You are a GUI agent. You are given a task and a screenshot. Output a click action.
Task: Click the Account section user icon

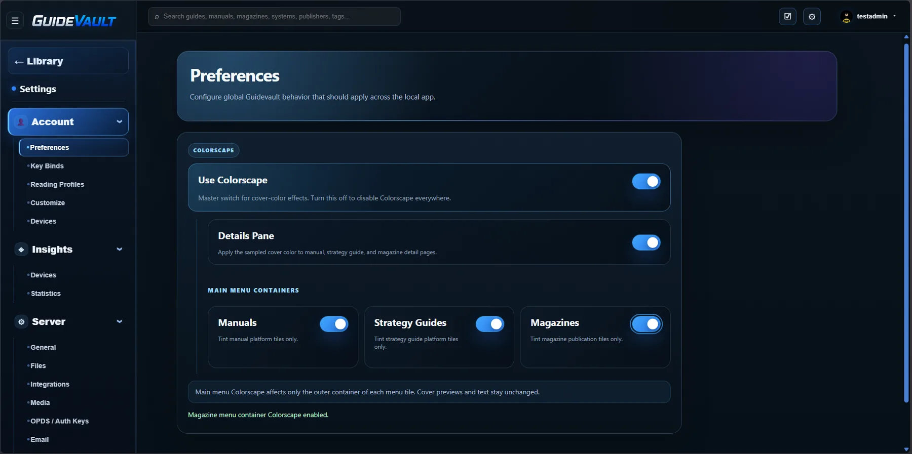coord(21,122)
